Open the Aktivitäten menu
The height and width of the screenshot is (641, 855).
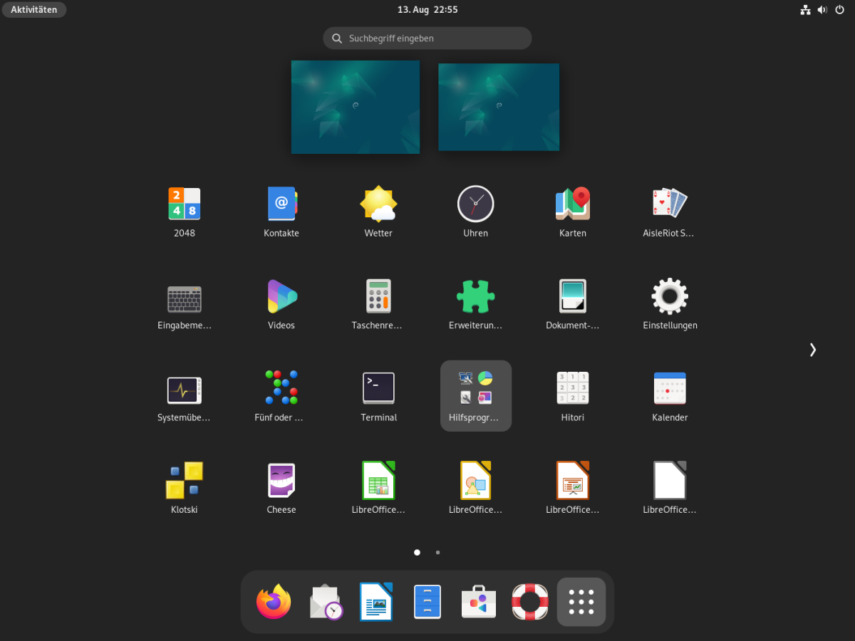(x=33, y=9)
